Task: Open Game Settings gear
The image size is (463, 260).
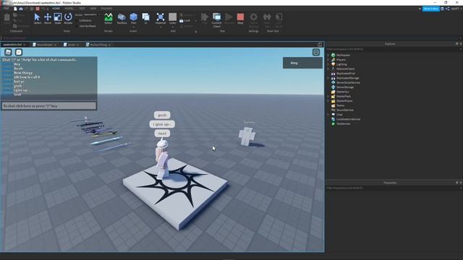Action: (253, 20)
